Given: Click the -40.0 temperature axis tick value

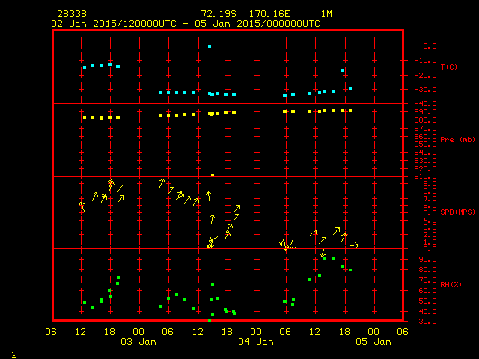Looking at the screenshot, I should point(430,104).
